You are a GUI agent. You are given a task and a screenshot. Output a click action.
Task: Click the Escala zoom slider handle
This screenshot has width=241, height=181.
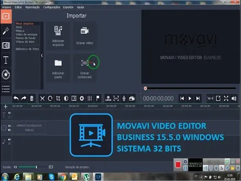36,167
